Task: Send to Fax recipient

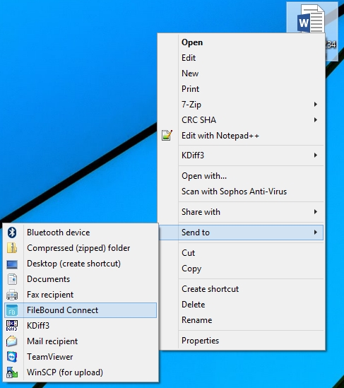Action: click(x=81, y=295)
